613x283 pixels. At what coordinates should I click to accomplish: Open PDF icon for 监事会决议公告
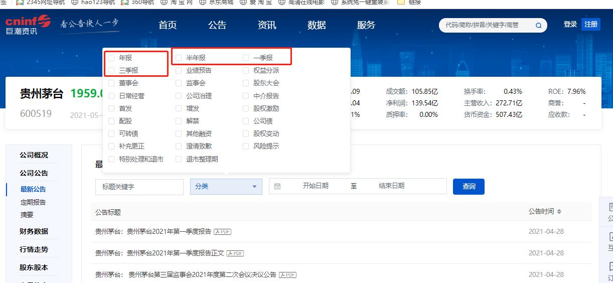tap(287, 275)
